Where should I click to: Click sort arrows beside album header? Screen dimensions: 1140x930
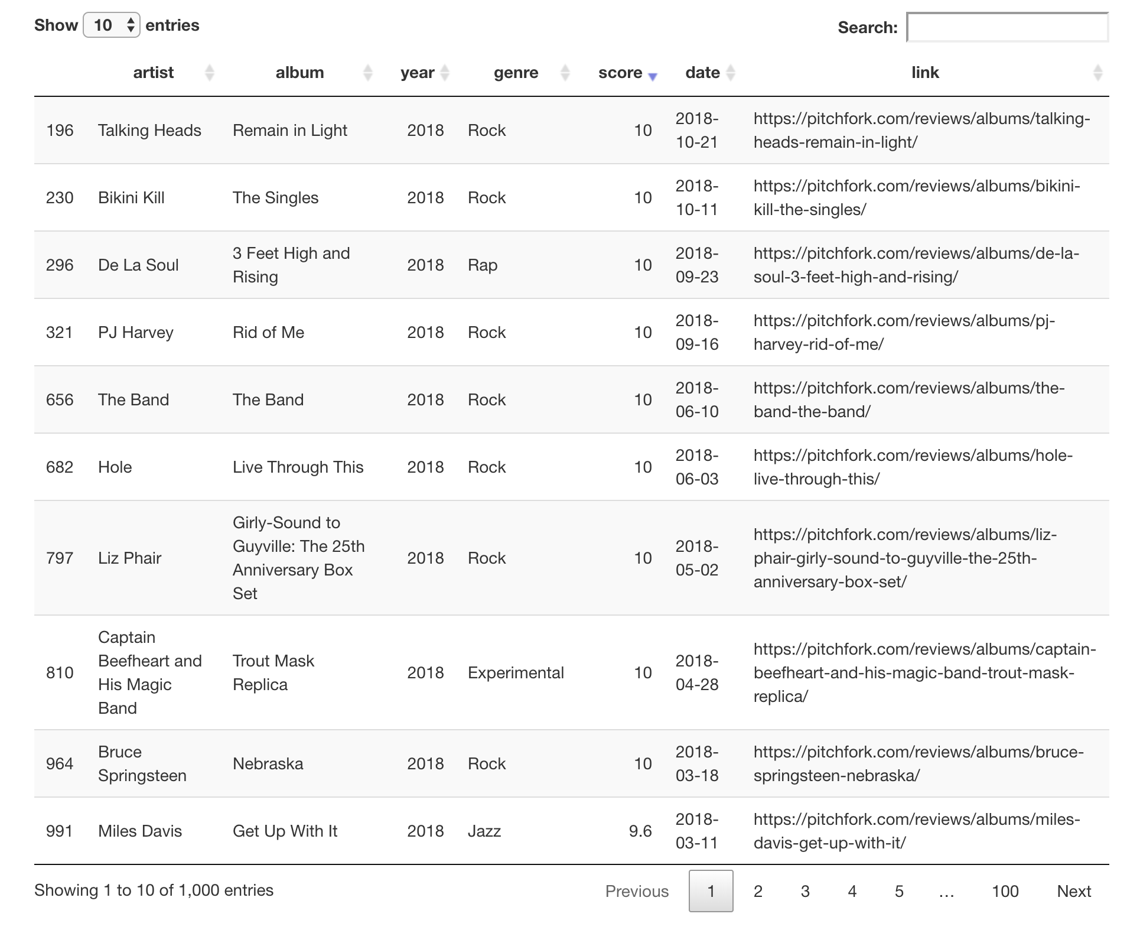pos(367,73)
